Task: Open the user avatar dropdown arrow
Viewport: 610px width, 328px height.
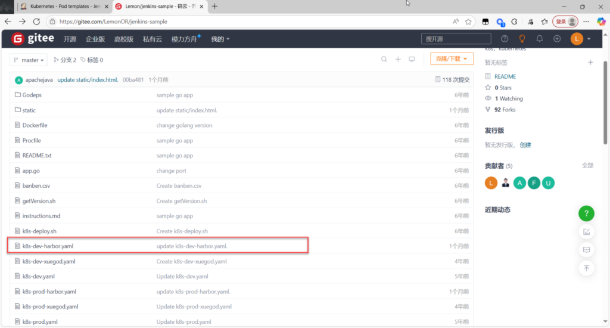Action: (x=589, y=39)
